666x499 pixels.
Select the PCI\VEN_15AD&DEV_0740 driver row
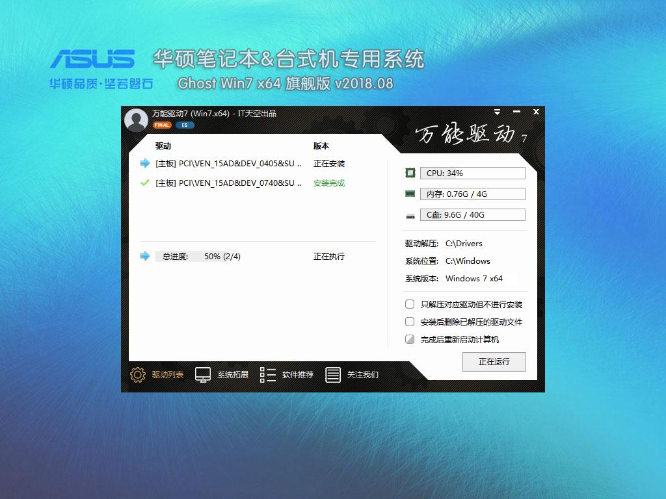[228, 183]
